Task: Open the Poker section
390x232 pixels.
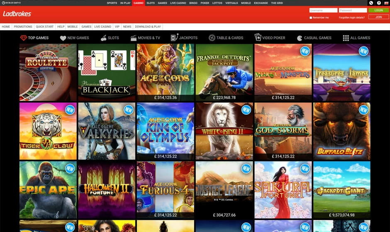Action: pos(205,3)
